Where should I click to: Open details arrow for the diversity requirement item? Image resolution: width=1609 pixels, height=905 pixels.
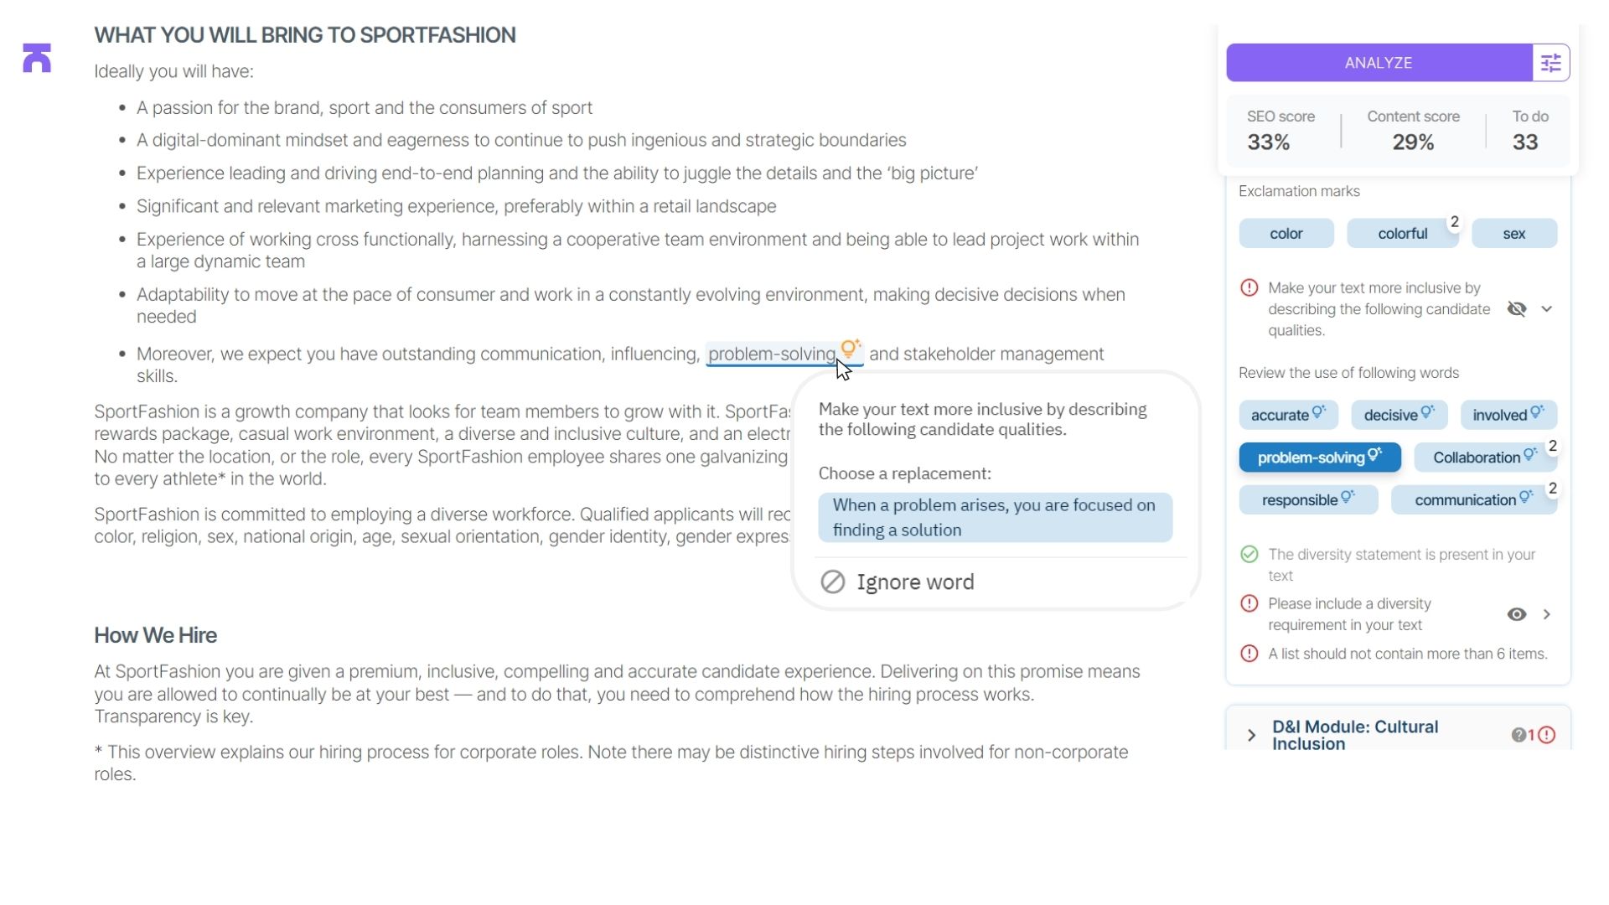[x=1548, y=614]
